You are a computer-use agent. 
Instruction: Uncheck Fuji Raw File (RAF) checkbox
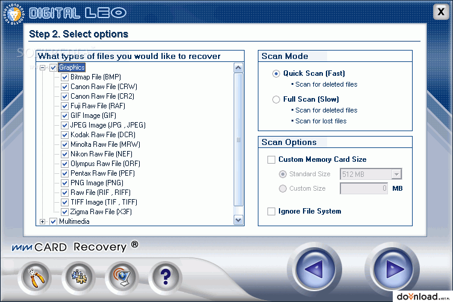click(64, 106)
